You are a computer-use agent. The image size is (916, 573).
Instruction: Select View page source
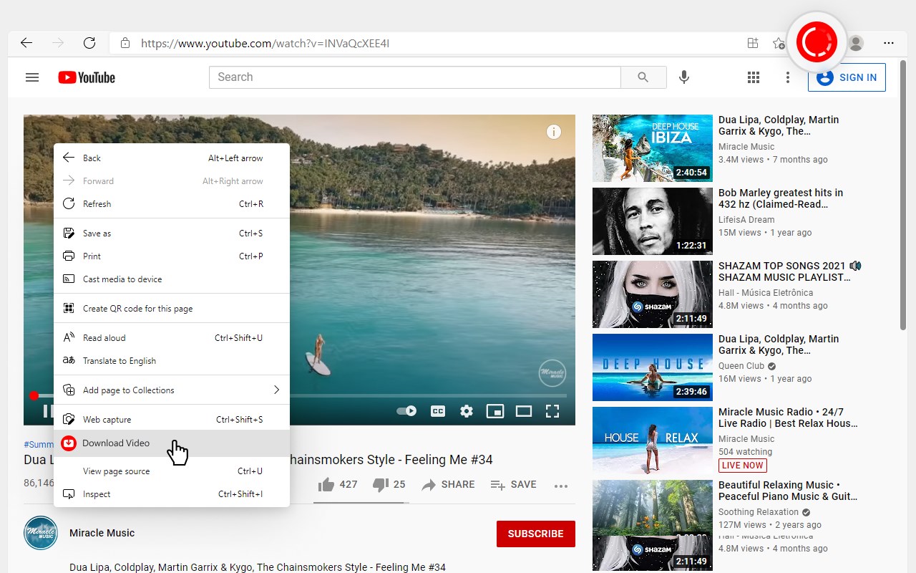[172, 471]
